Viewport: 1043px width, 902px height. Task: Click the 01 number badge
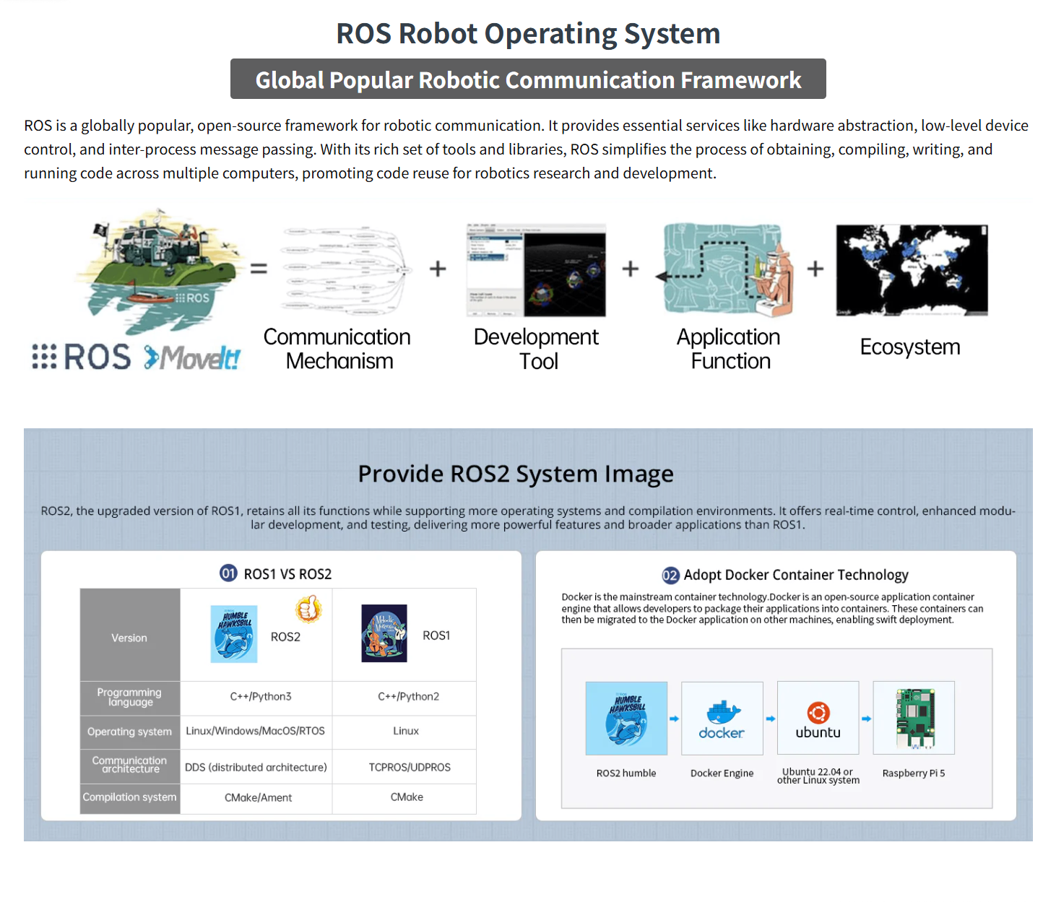tap(229, 573)
